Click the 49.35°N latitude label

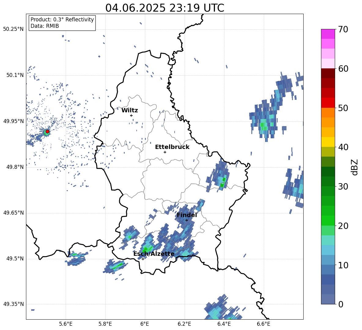click(x=13, y=304)
